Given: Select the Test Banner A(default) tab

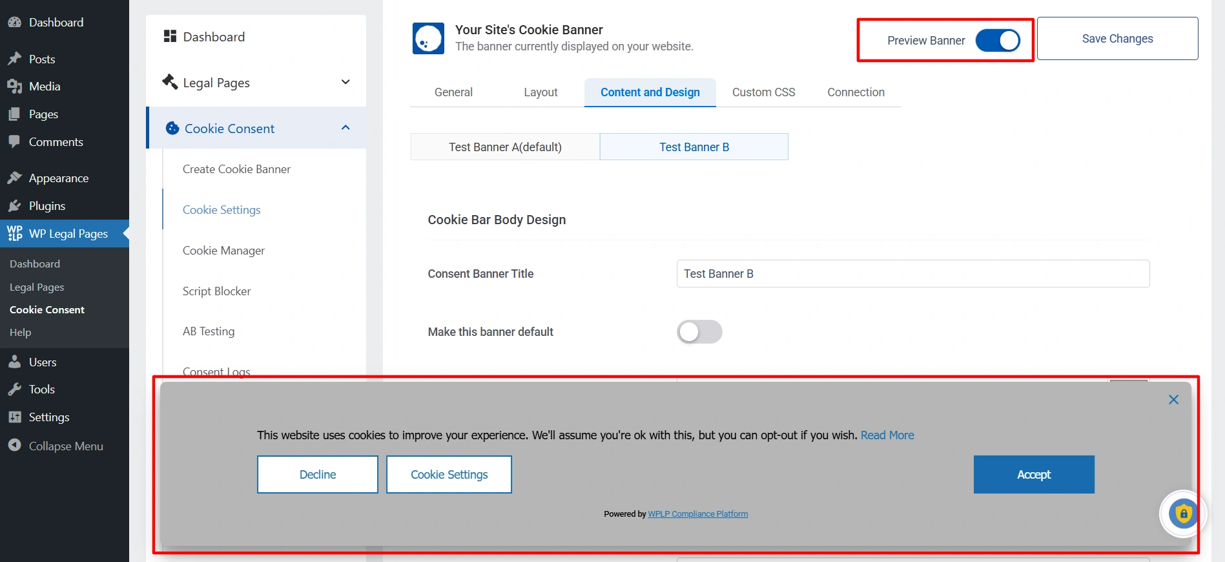Looking at the screenshot, I should (x=505, y=147).
